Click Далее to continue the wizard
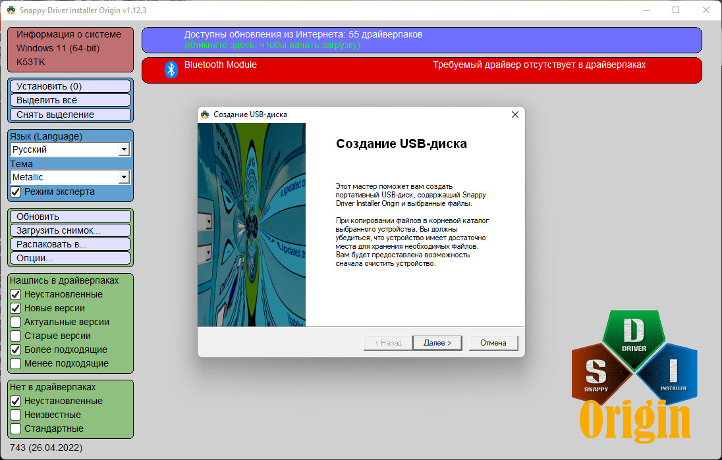This screenshot has width=722, height=460. click(437, 343)
